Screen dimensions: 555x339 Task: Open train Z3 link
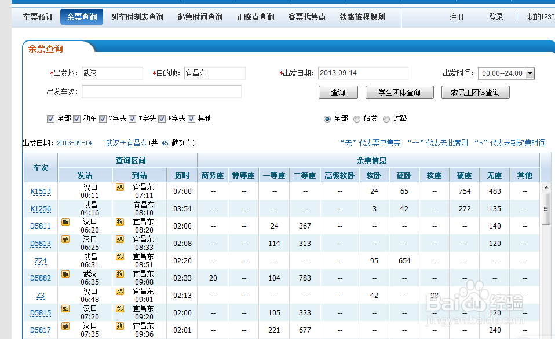[x=41, y=296]
